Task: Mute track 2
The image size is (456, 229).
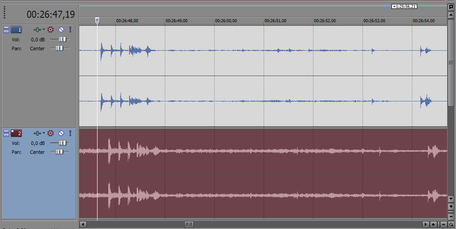Action: (x=61, y=133)
